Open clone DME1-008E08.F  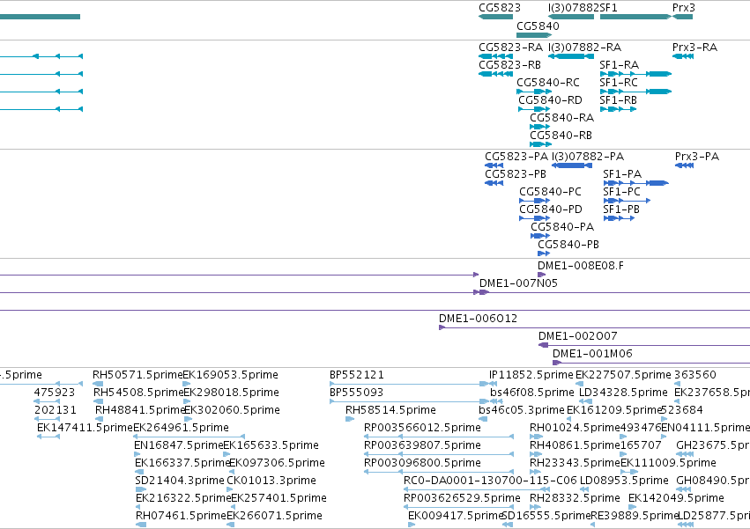coord(541,275)
